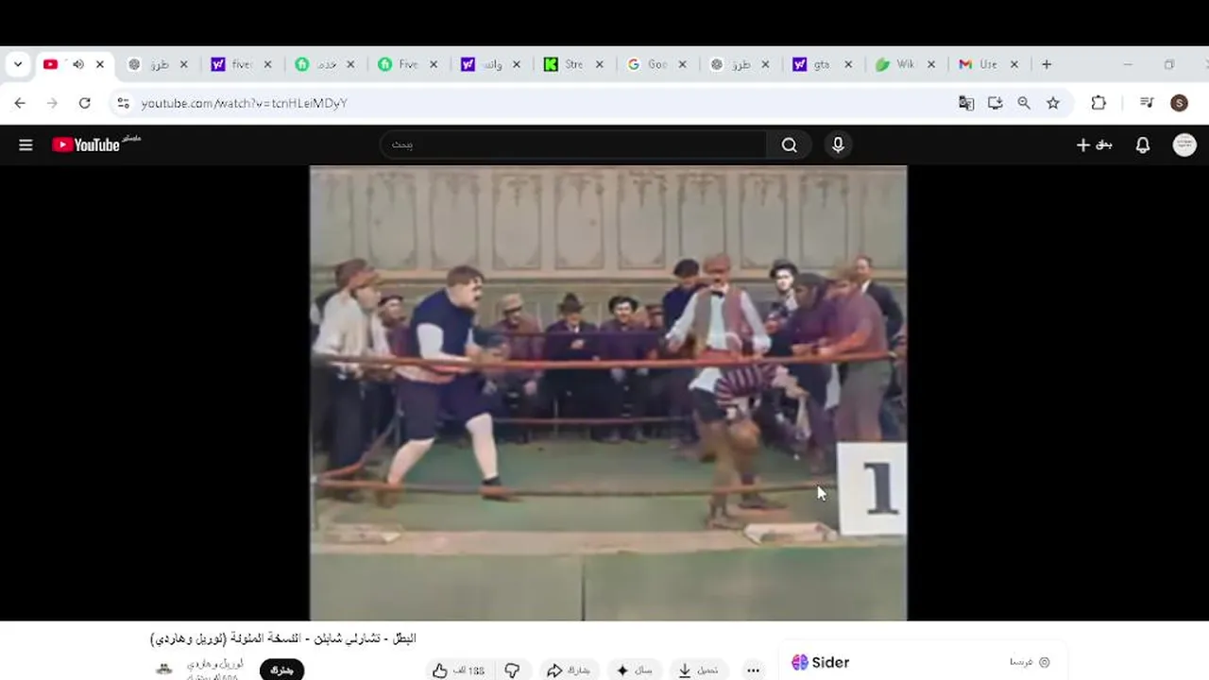Dislike the video with thumbs down

pyautogui.click(x=512, y=671)
